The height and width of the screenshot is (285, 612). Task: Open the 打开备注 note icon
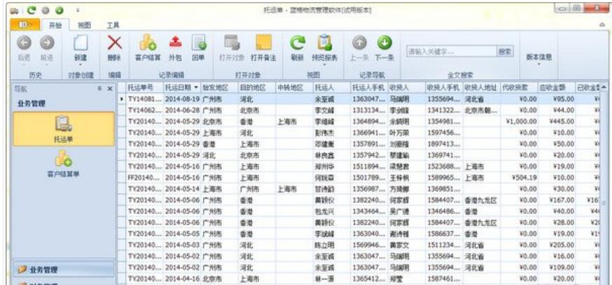(263, 43)
